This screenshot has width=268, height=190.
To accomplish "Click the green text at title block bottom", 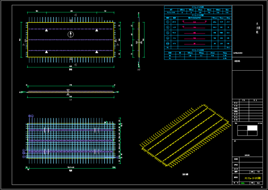I will click(x=243, y=183).
